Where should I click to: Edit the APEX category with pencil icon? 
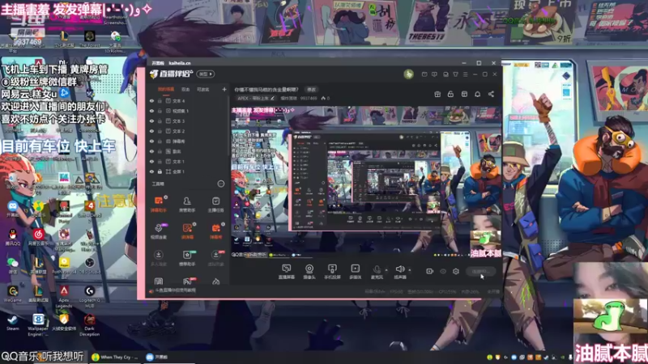(x=272, y=98)
